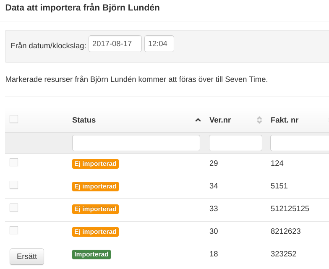Click the Fakt. nr value 5151
Viewport: 329px width, 269px height.
[x=279, y=186]
